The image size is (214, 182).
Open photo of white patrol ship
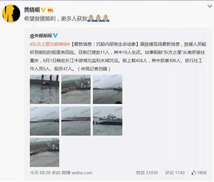pyautogui.click(x=107, y=121)
